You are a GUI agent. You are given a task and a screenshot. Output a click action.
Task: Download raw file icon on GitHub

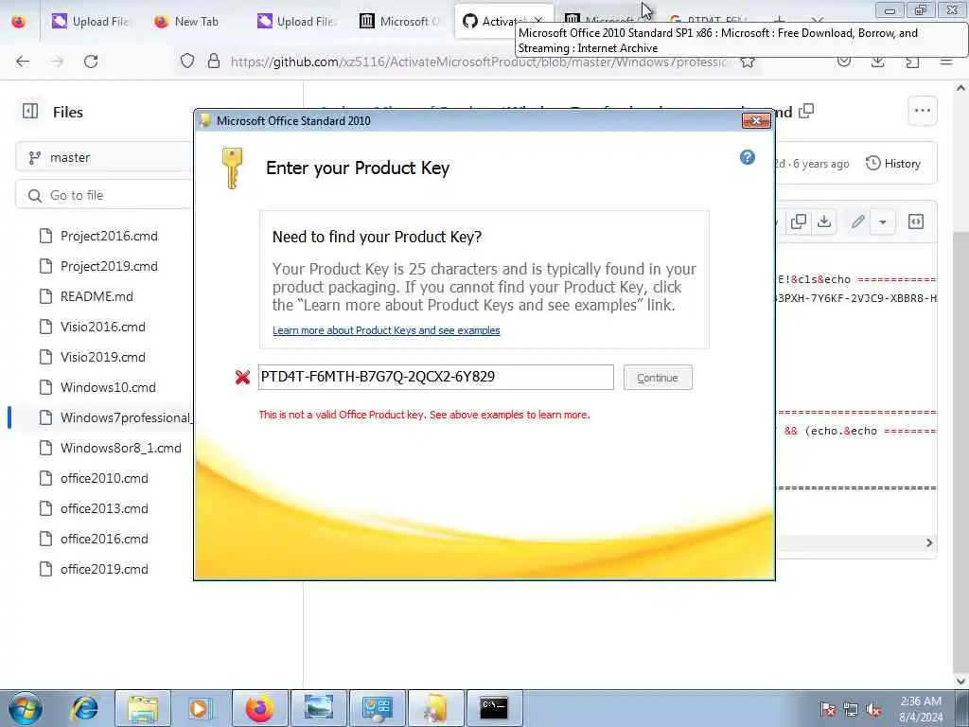pyautogui.click(x=824, y=222)
